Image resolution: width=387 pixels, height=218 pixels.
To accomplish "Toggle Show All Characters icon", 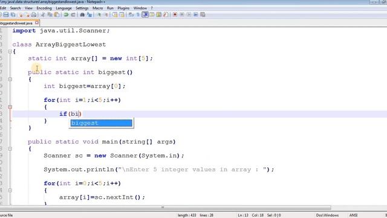I will (138, 15).
